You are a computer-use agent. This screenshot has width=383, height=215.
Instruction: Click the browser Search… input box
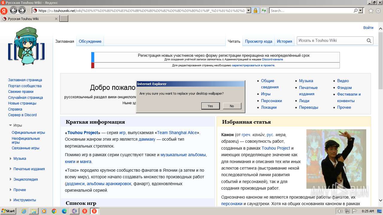(311, 11)
